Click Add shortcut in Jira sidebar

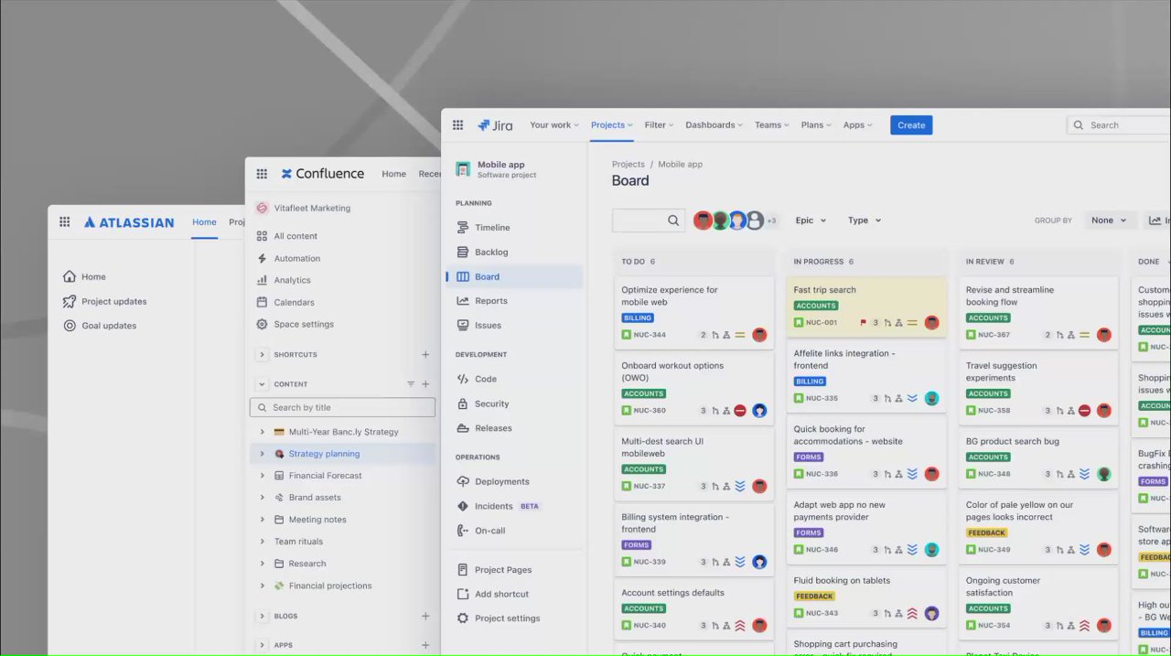[x=501, y=595]
